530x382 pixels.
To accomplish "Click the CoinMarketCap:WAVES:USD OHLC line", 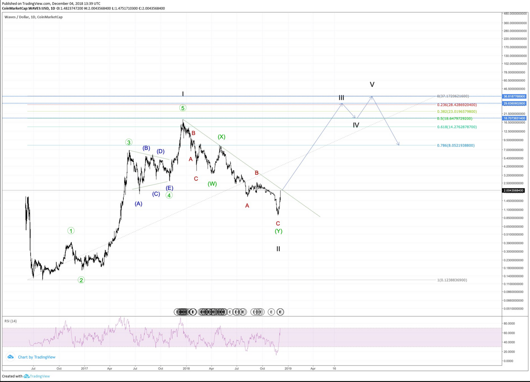I will click(x=83, y=8).
